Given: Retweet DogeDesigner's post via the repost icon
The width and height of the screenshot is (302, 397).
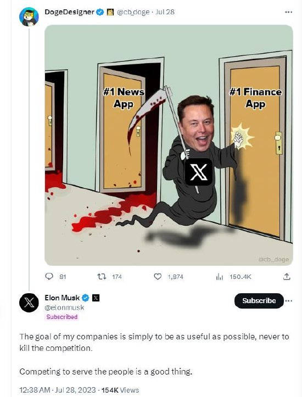Looking at the screenshot, I should pos(102,277).
